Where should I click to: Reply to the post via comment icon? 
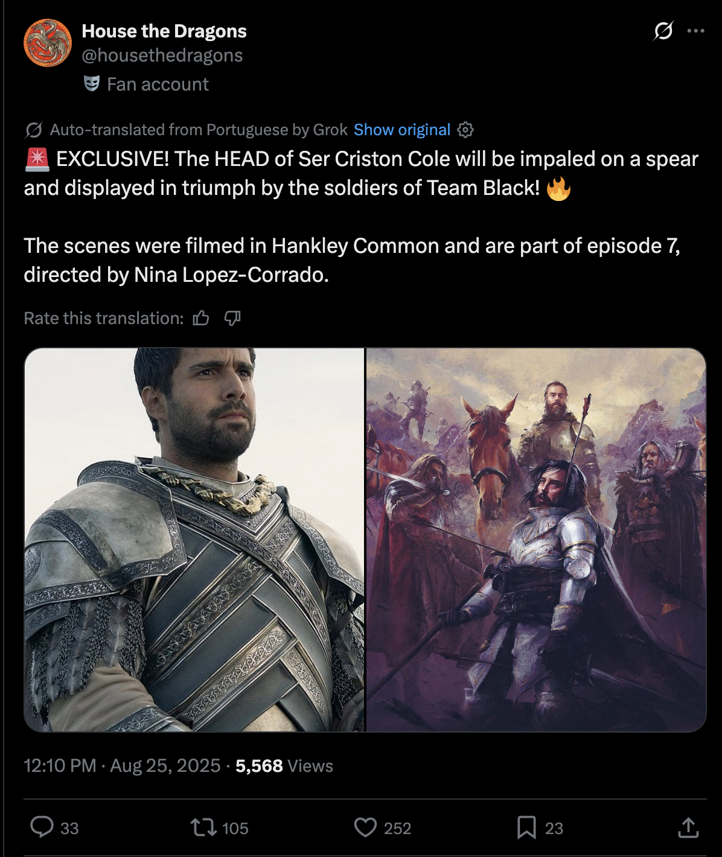coord(42,827)
